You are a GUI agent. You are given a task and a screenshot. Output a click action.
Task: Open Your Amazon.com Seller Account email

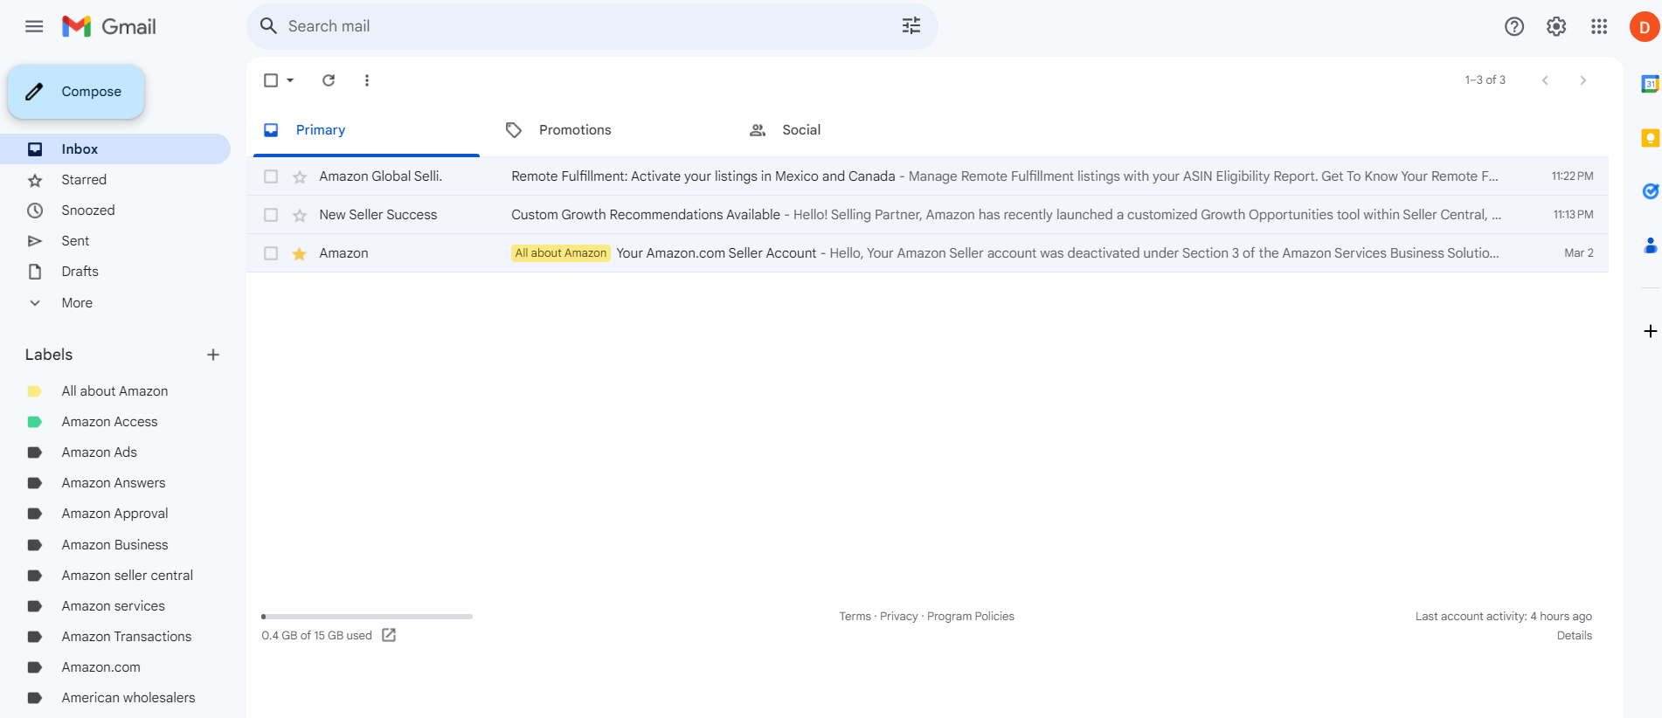(927, 253)
